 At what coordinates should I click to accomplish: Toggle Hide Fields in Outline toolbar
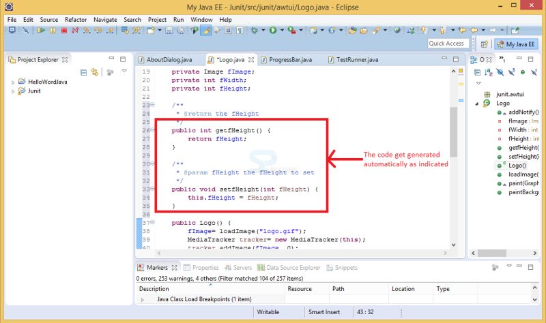[500, 72]
